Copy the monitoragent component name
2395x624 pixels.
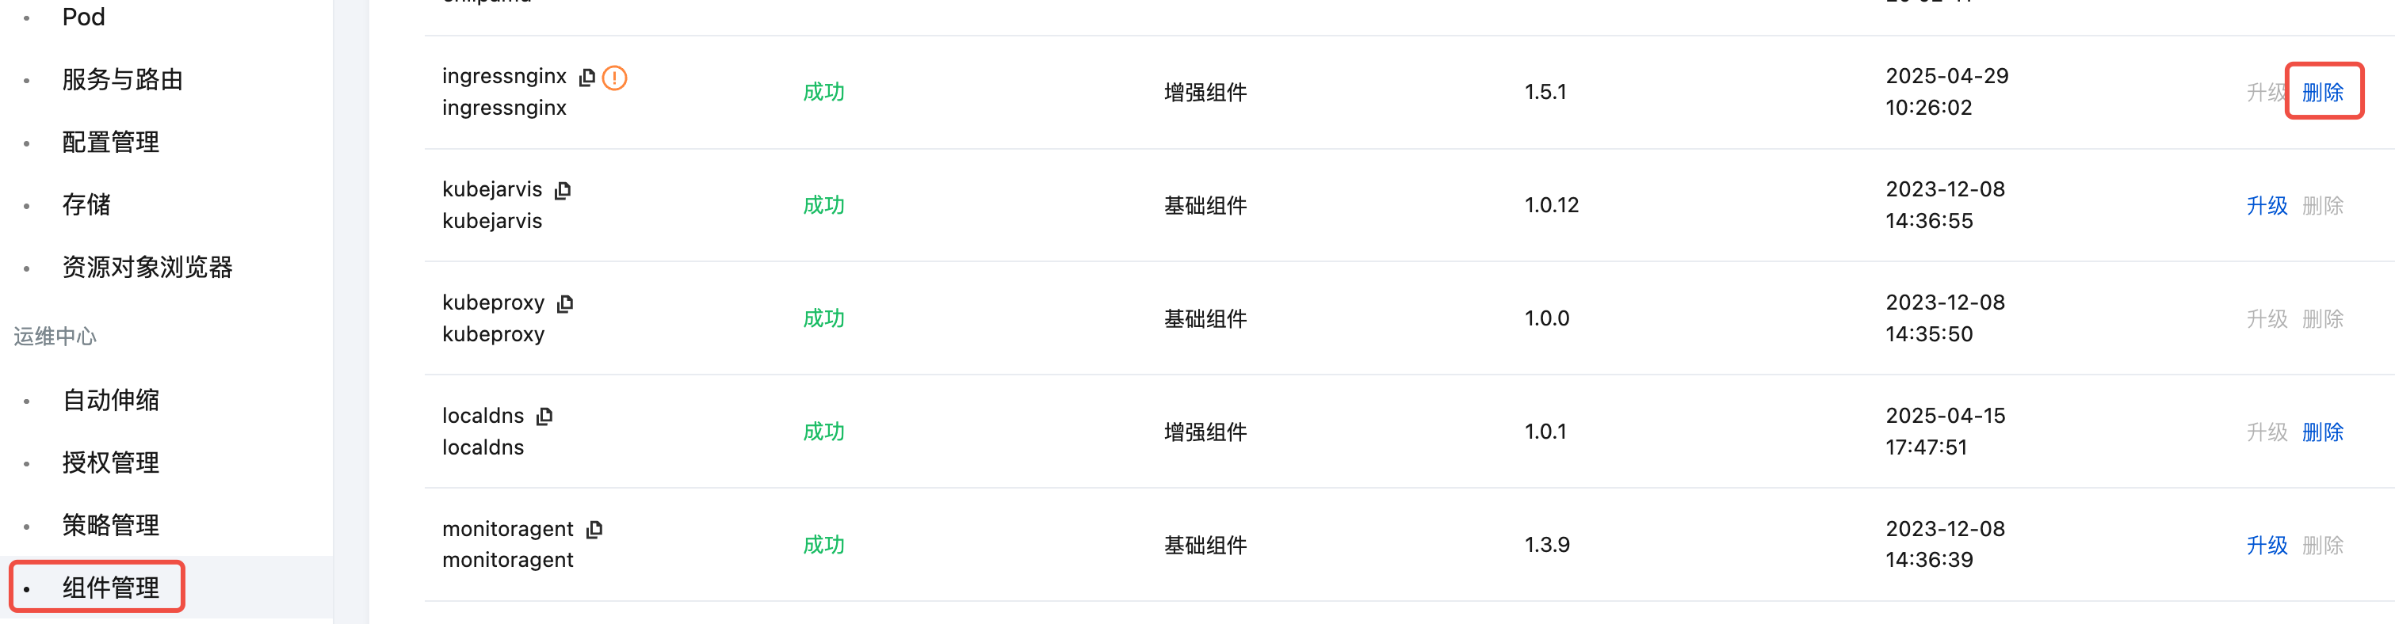595,529
